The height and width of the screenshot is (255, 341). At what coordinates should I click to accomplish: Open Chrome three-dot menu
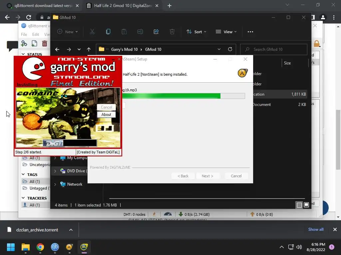pyautogui.click(x=334, y=17)
